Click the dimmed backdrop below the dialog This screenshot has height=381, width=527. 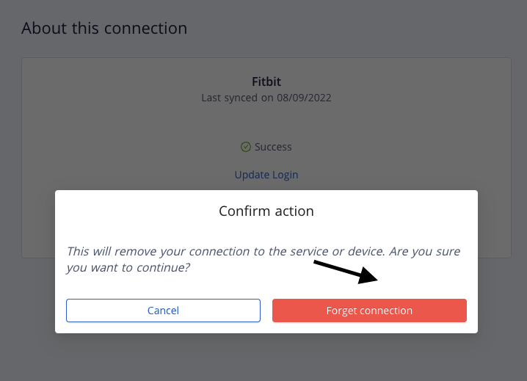coord(266,358)
